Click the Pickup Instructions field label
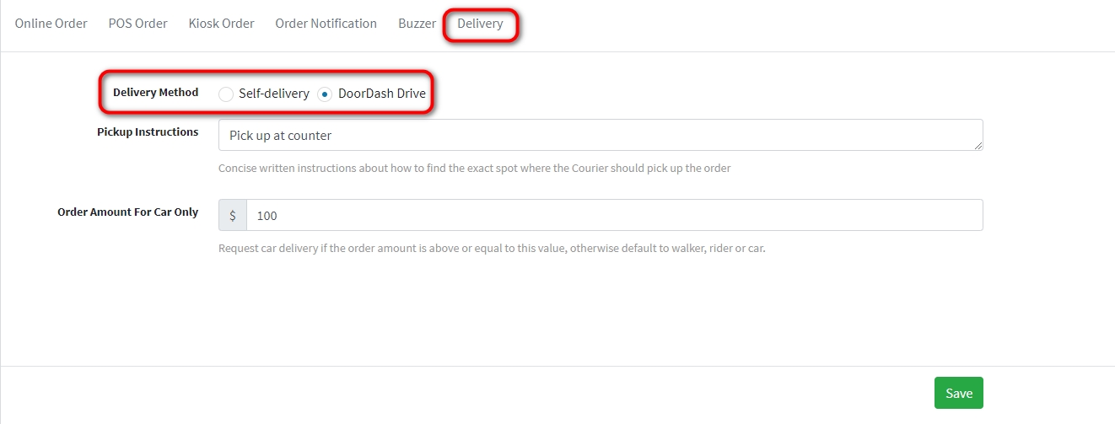The image size is (1115, 424). pyautogui.click(x=148, y=132)
